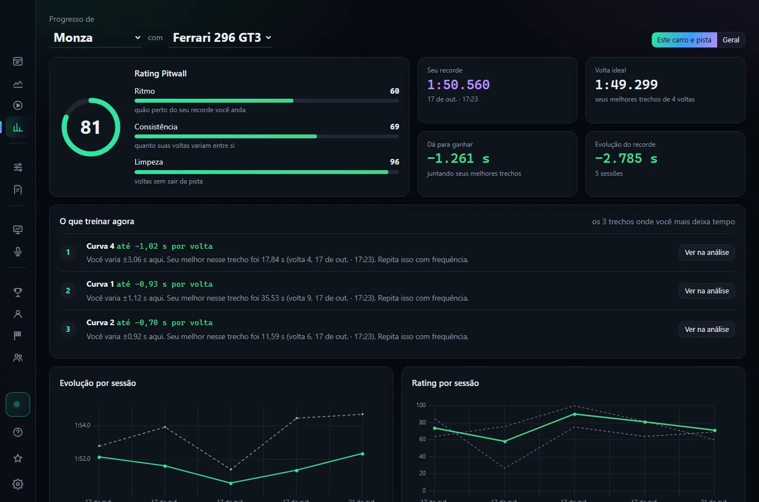Open the checkered flag icon
This screenshot has height=502, width=759.
(18, 336)
